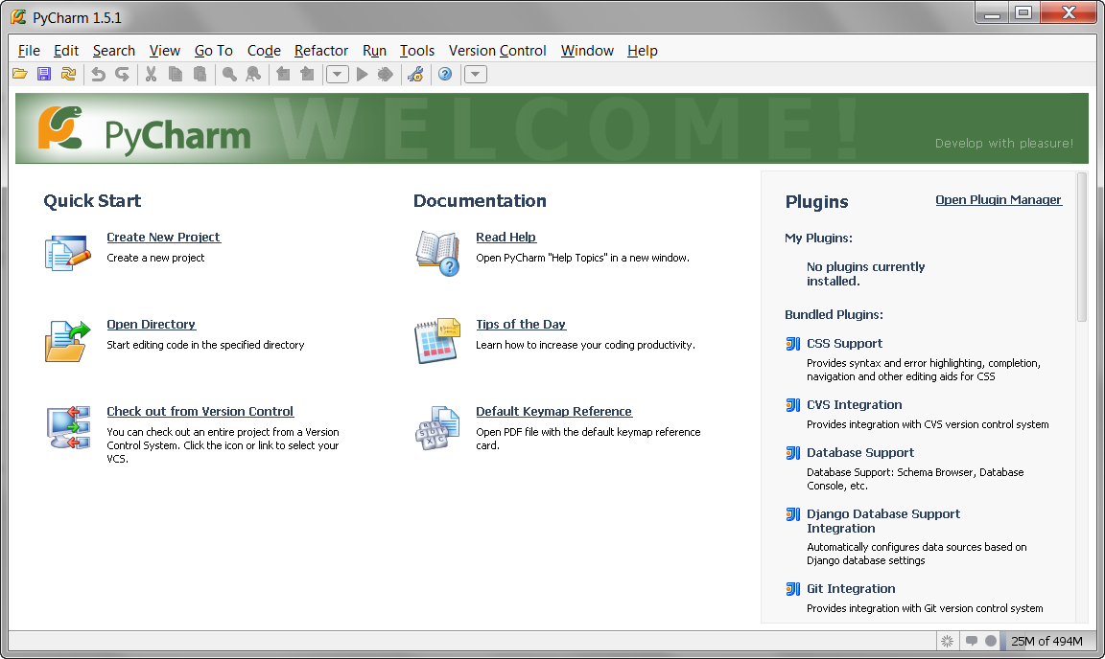Open the toolbar dropdown after Help icon
This screenshot has height=659, width=1105.
(476, 74)
